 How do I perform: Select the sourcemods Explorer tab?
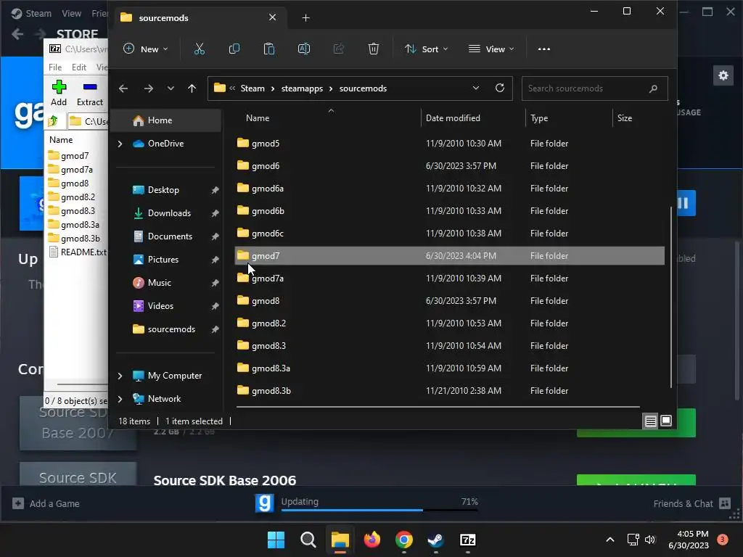199,18
